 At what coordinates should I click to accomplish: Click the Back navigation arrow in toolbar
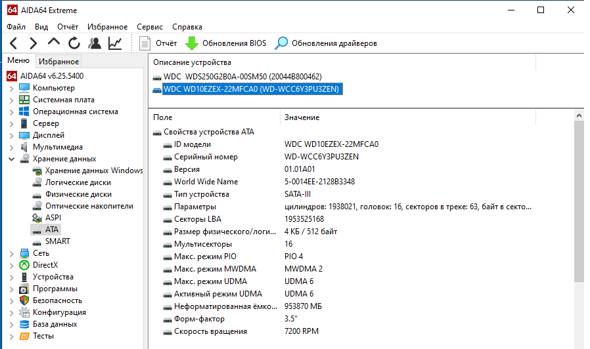(x=14, y=43)
